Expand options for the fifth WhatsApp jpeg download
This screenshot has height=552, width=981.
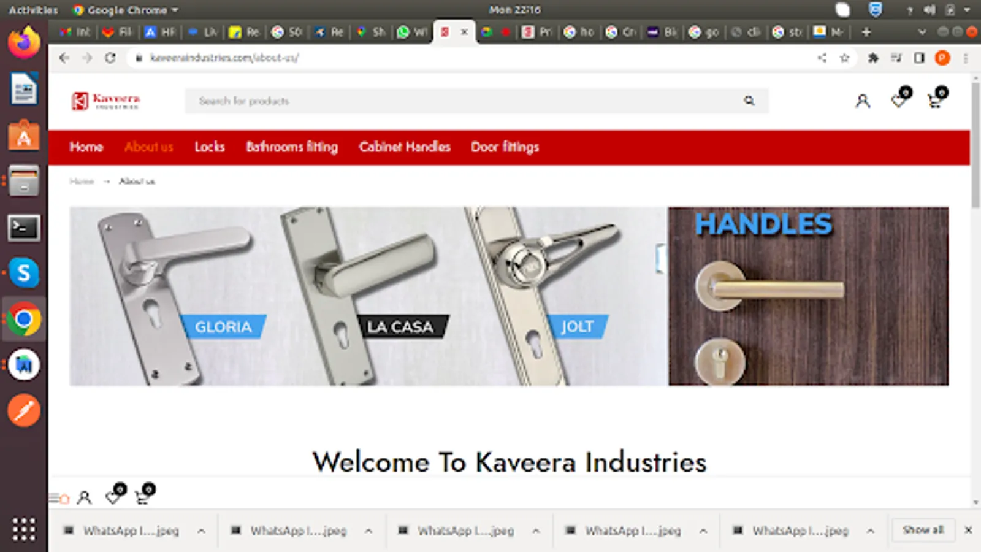click(x=871, y=531)
